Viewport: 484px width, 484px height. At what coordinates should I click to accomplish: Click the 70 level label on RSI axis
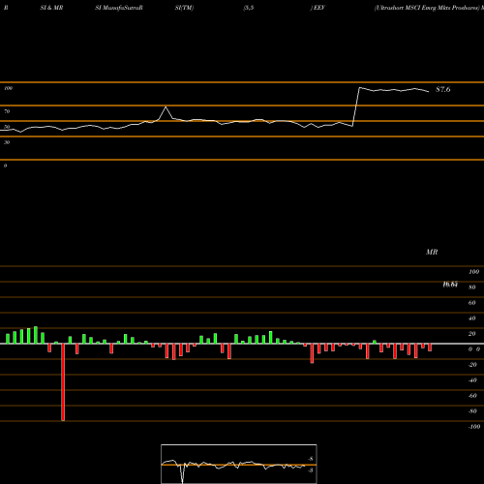click(7, 111)
